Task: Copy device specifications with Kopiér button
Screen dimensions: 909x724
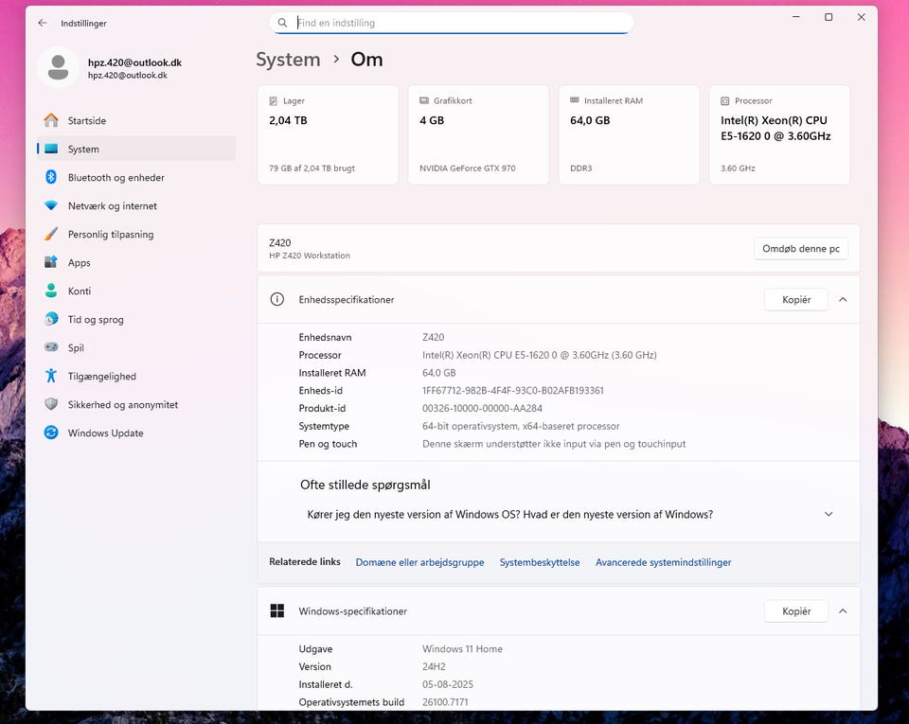Action: click(x=796, y=299)
